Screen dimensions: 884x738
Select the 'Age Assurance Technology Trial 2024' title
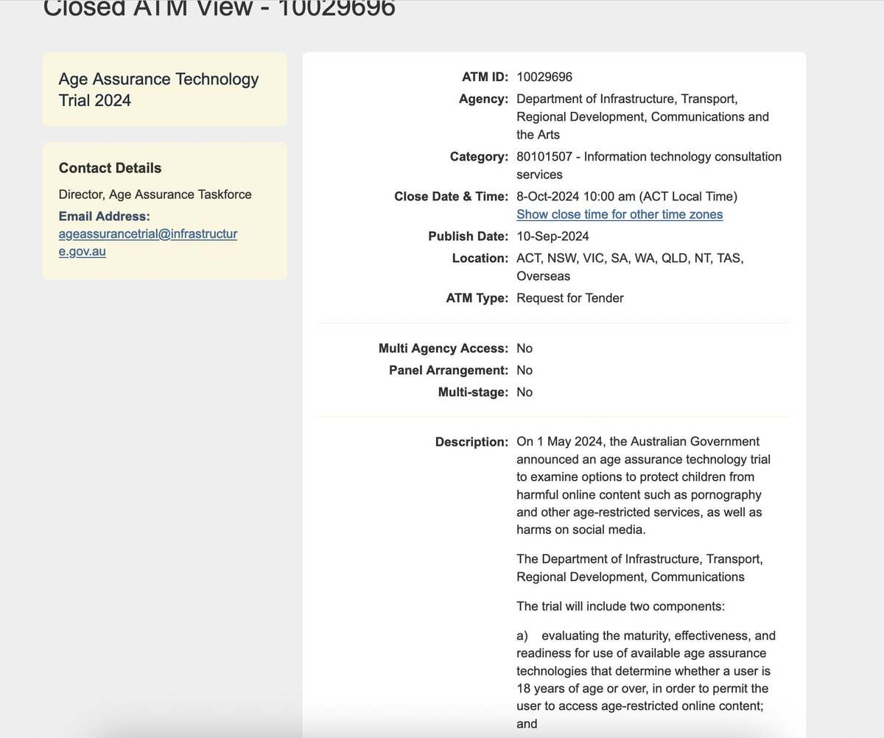159,90
